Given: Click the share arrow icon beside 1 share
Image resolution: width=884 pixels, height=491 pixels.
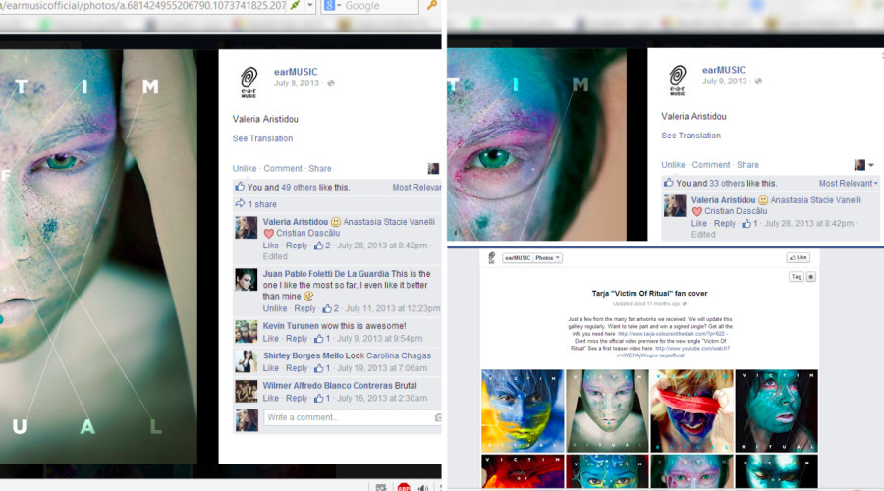Looking at the screenshot, I should point(241,203).
